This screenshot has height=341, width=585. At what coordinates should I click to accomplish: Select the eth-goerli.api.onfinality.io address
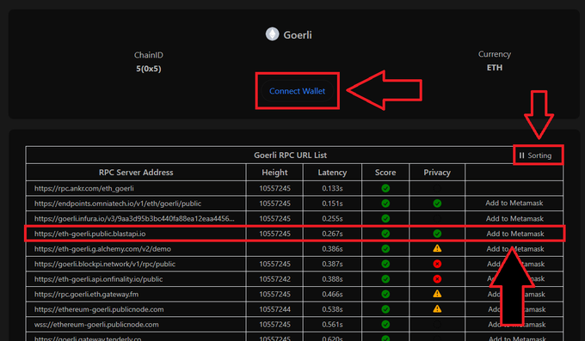(98, 279)
